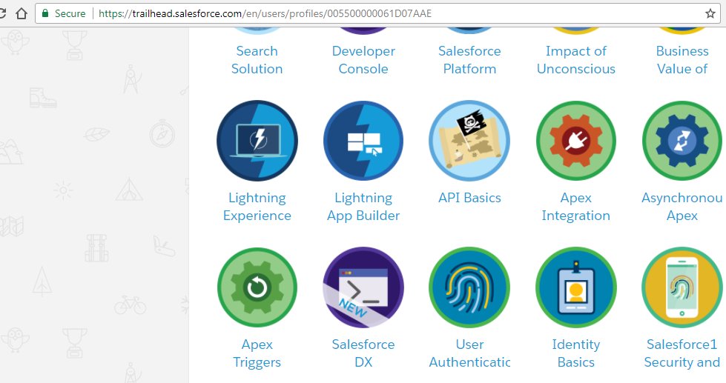Click the Impact of Unconscious badge link
The height and width of the screenshot is (383, 726).
(576, 60)
